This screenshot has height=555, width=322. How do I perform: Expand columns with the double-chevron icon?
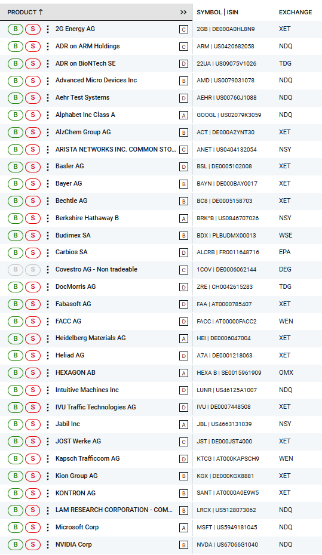[183, 13]
